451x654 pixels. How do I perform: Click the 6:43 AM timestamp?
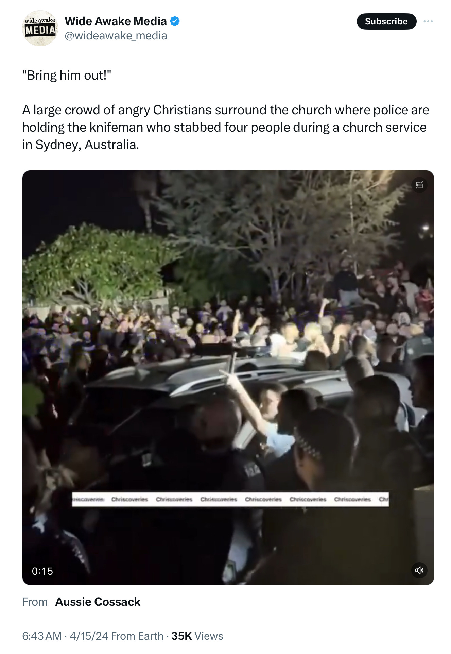pos(42,636)
